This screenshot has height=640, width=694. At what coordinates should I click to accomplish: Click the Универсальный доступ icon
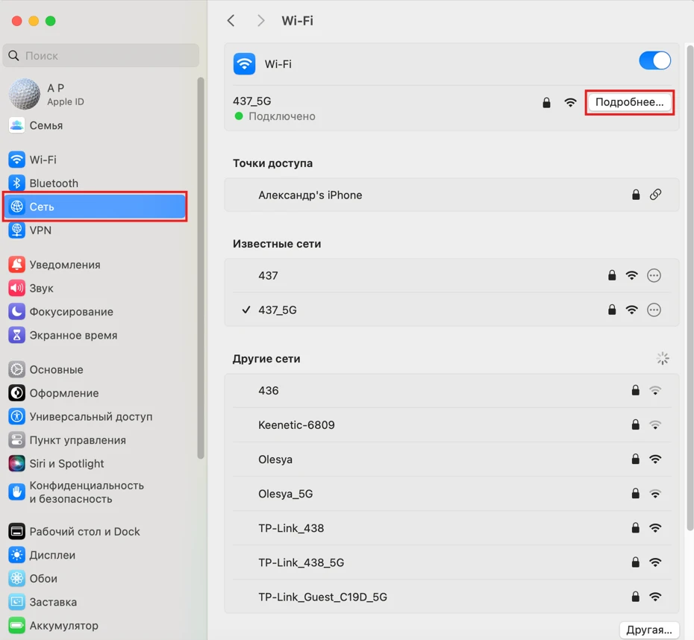pos(17,416)
